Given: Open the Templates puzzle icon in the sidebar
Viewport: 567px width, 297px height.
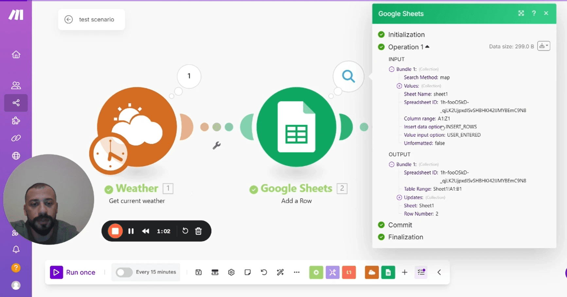Looking at the screenshot, I should pyautogui.click(x=16, y=121).
